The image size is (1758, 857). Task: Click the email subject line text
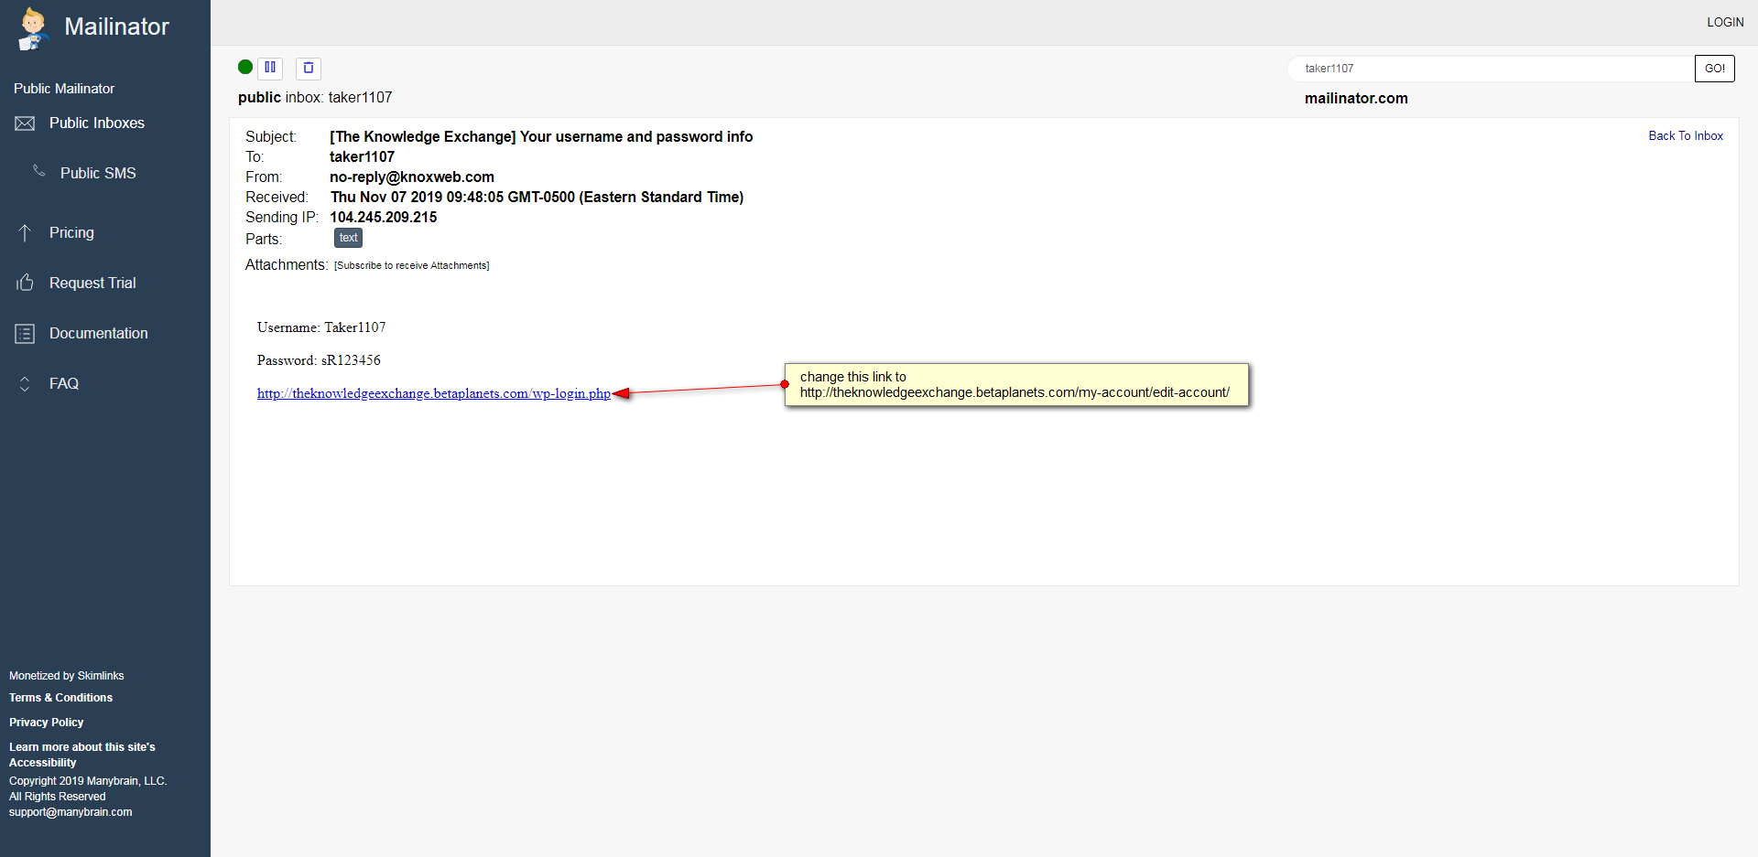tap(541, 137)
